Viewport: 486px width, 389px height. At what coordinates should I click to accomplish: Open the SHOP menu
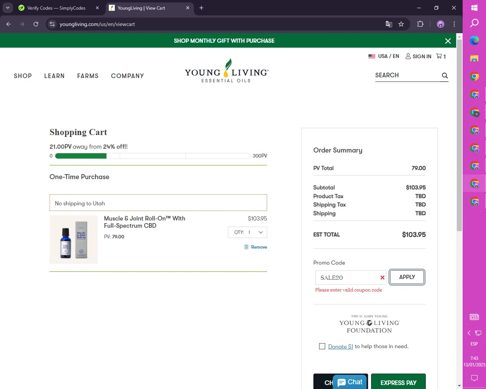[x=23, y=76]
